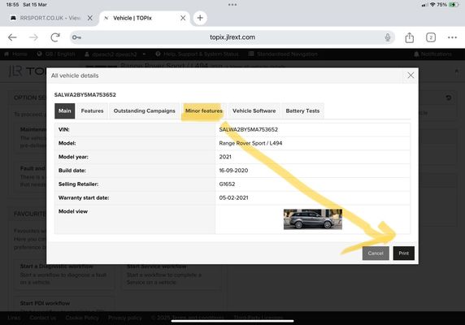The height and width of the screenshot is (325, 465).
Task: Click the build date value 16-09-2020
Action: 233,171
